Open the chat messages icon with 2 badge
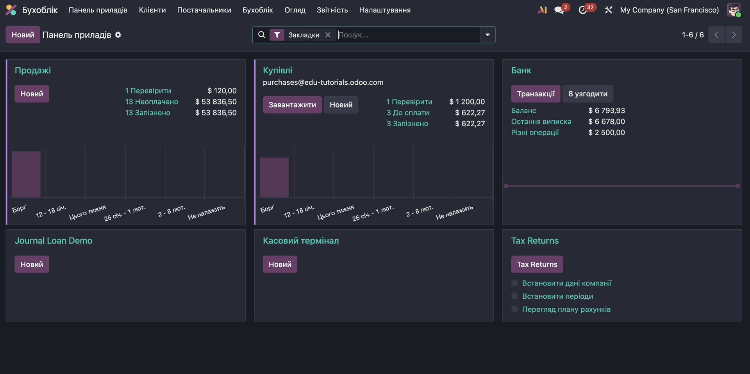750x374 pixels. [559, 10]
